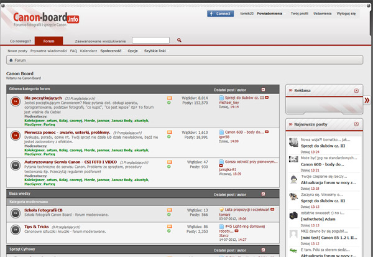Open the Szybkie linki dropdown menu

(155, 50)
